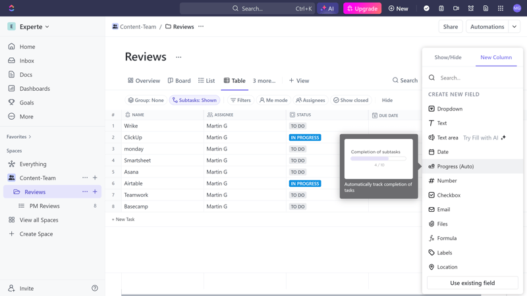This screenshot has width=527, height=296.
Task: Click the help question mark icon
Action: pos(95,288)
